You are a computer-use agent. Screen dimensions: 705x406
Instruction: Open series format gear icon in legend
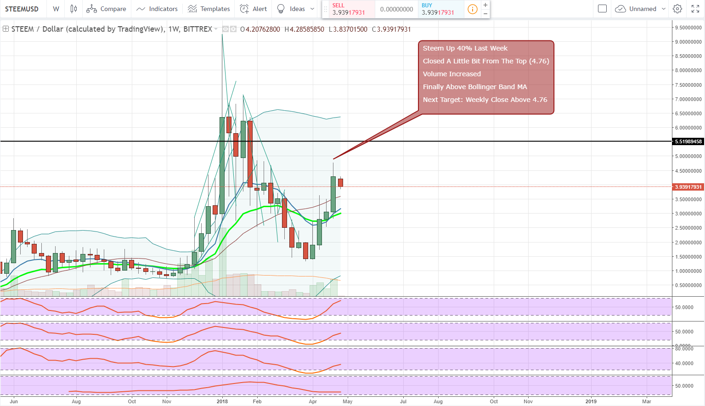pos(233,29)
